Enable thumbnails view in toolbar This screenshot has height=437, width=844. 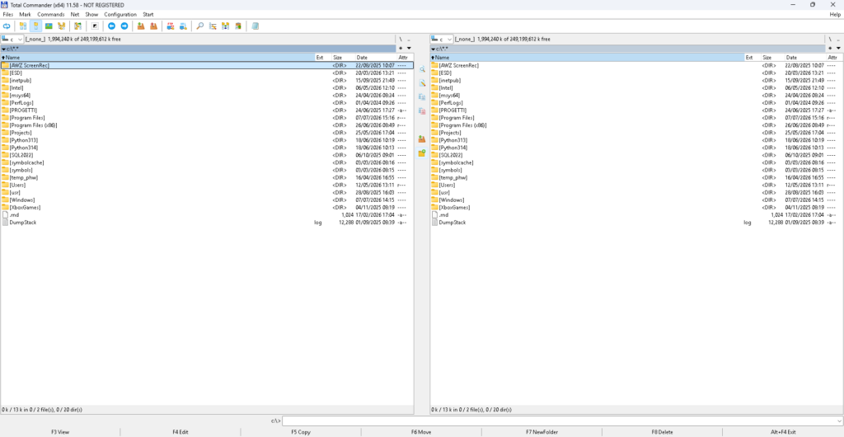click(49, 26)
